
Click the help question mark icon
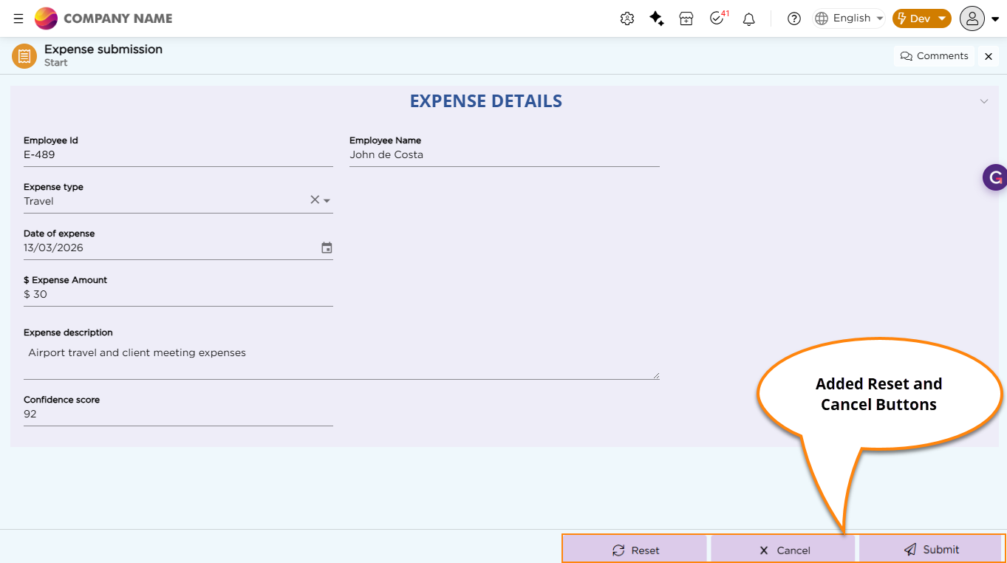point(794,18)
